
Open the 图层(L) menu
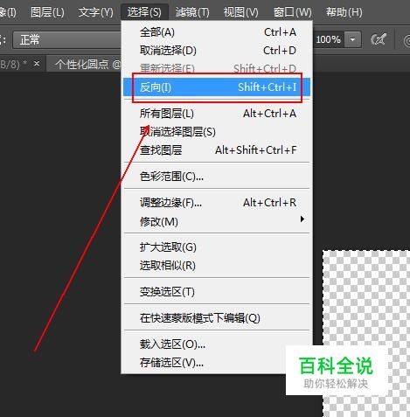click(x=47, y=12)
